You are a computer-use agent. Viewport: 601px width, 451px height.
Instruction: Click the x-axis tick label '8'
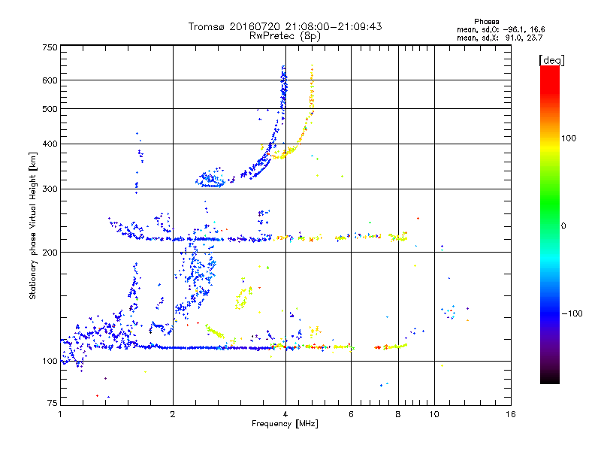click(398, 414)
